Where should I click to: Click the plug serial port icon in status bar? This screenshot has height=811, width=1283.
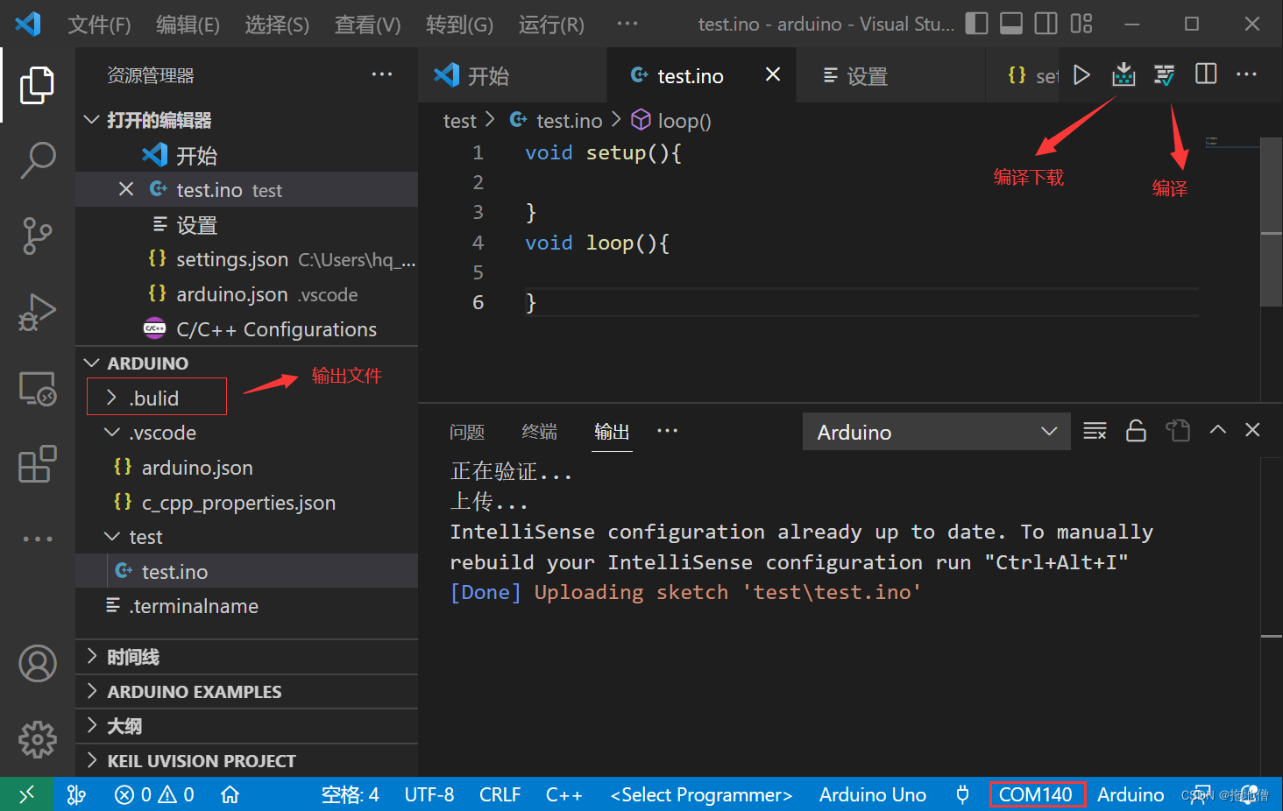[x=962, y=794]
